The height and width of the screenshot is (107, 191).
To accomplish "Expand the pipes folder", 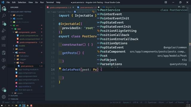I will pyautogui.click(x=13, y=49).
